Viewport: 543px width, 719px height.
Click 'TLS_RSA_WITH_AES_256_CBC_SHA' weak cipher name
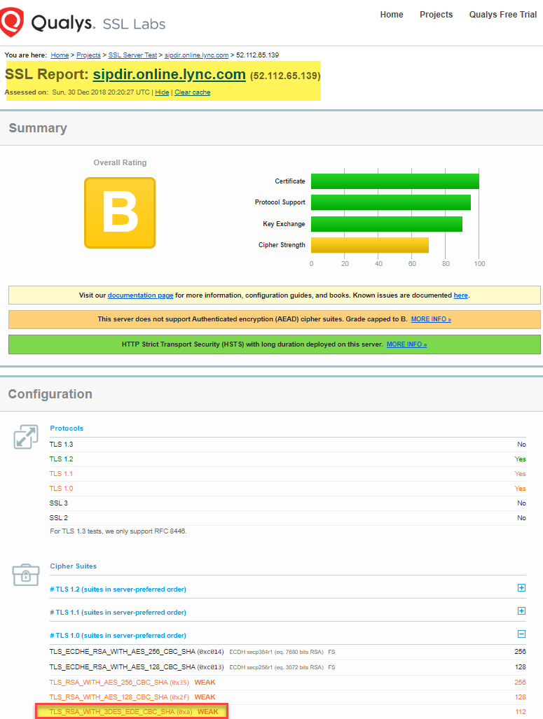point(109,683)
